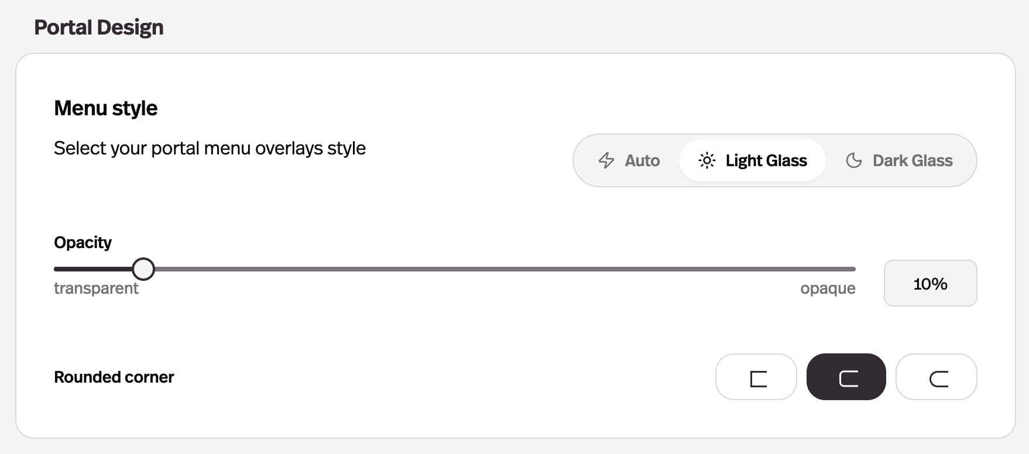Click the 'opaque' slider end label
The width and height of the screenshot is (1029, 454).
pos(828,288)
